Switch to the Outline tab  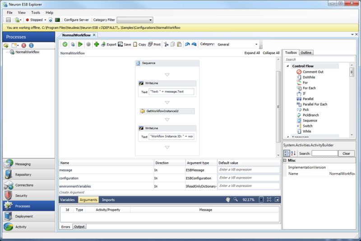(306, 53)
